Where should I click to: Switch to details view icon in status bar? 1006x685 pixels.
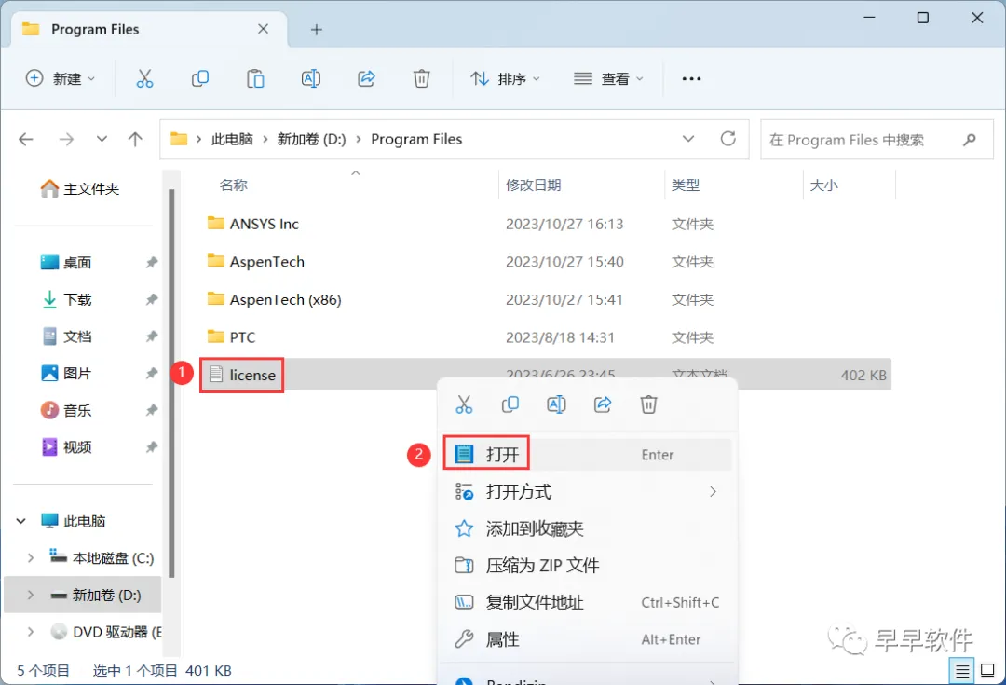pos(961,672)
